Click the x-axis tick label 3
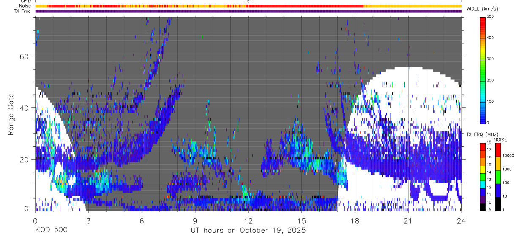The height and width of the screenshot is (239, 519). point(88,221)
